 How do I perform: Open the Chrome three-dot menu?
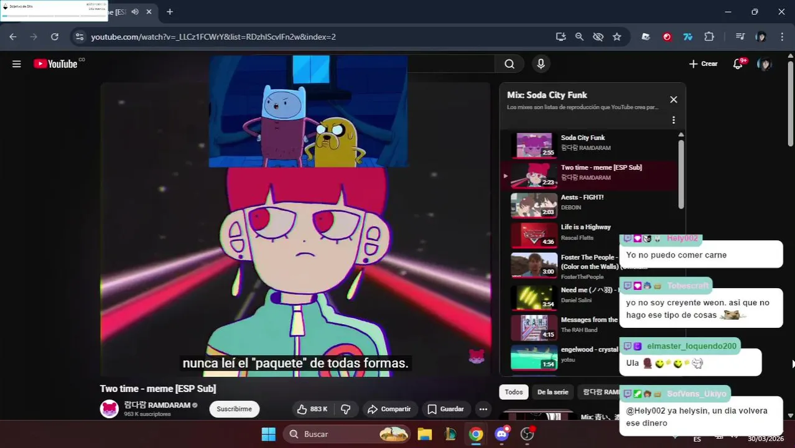pyautogui.click(x=782, y=37)
